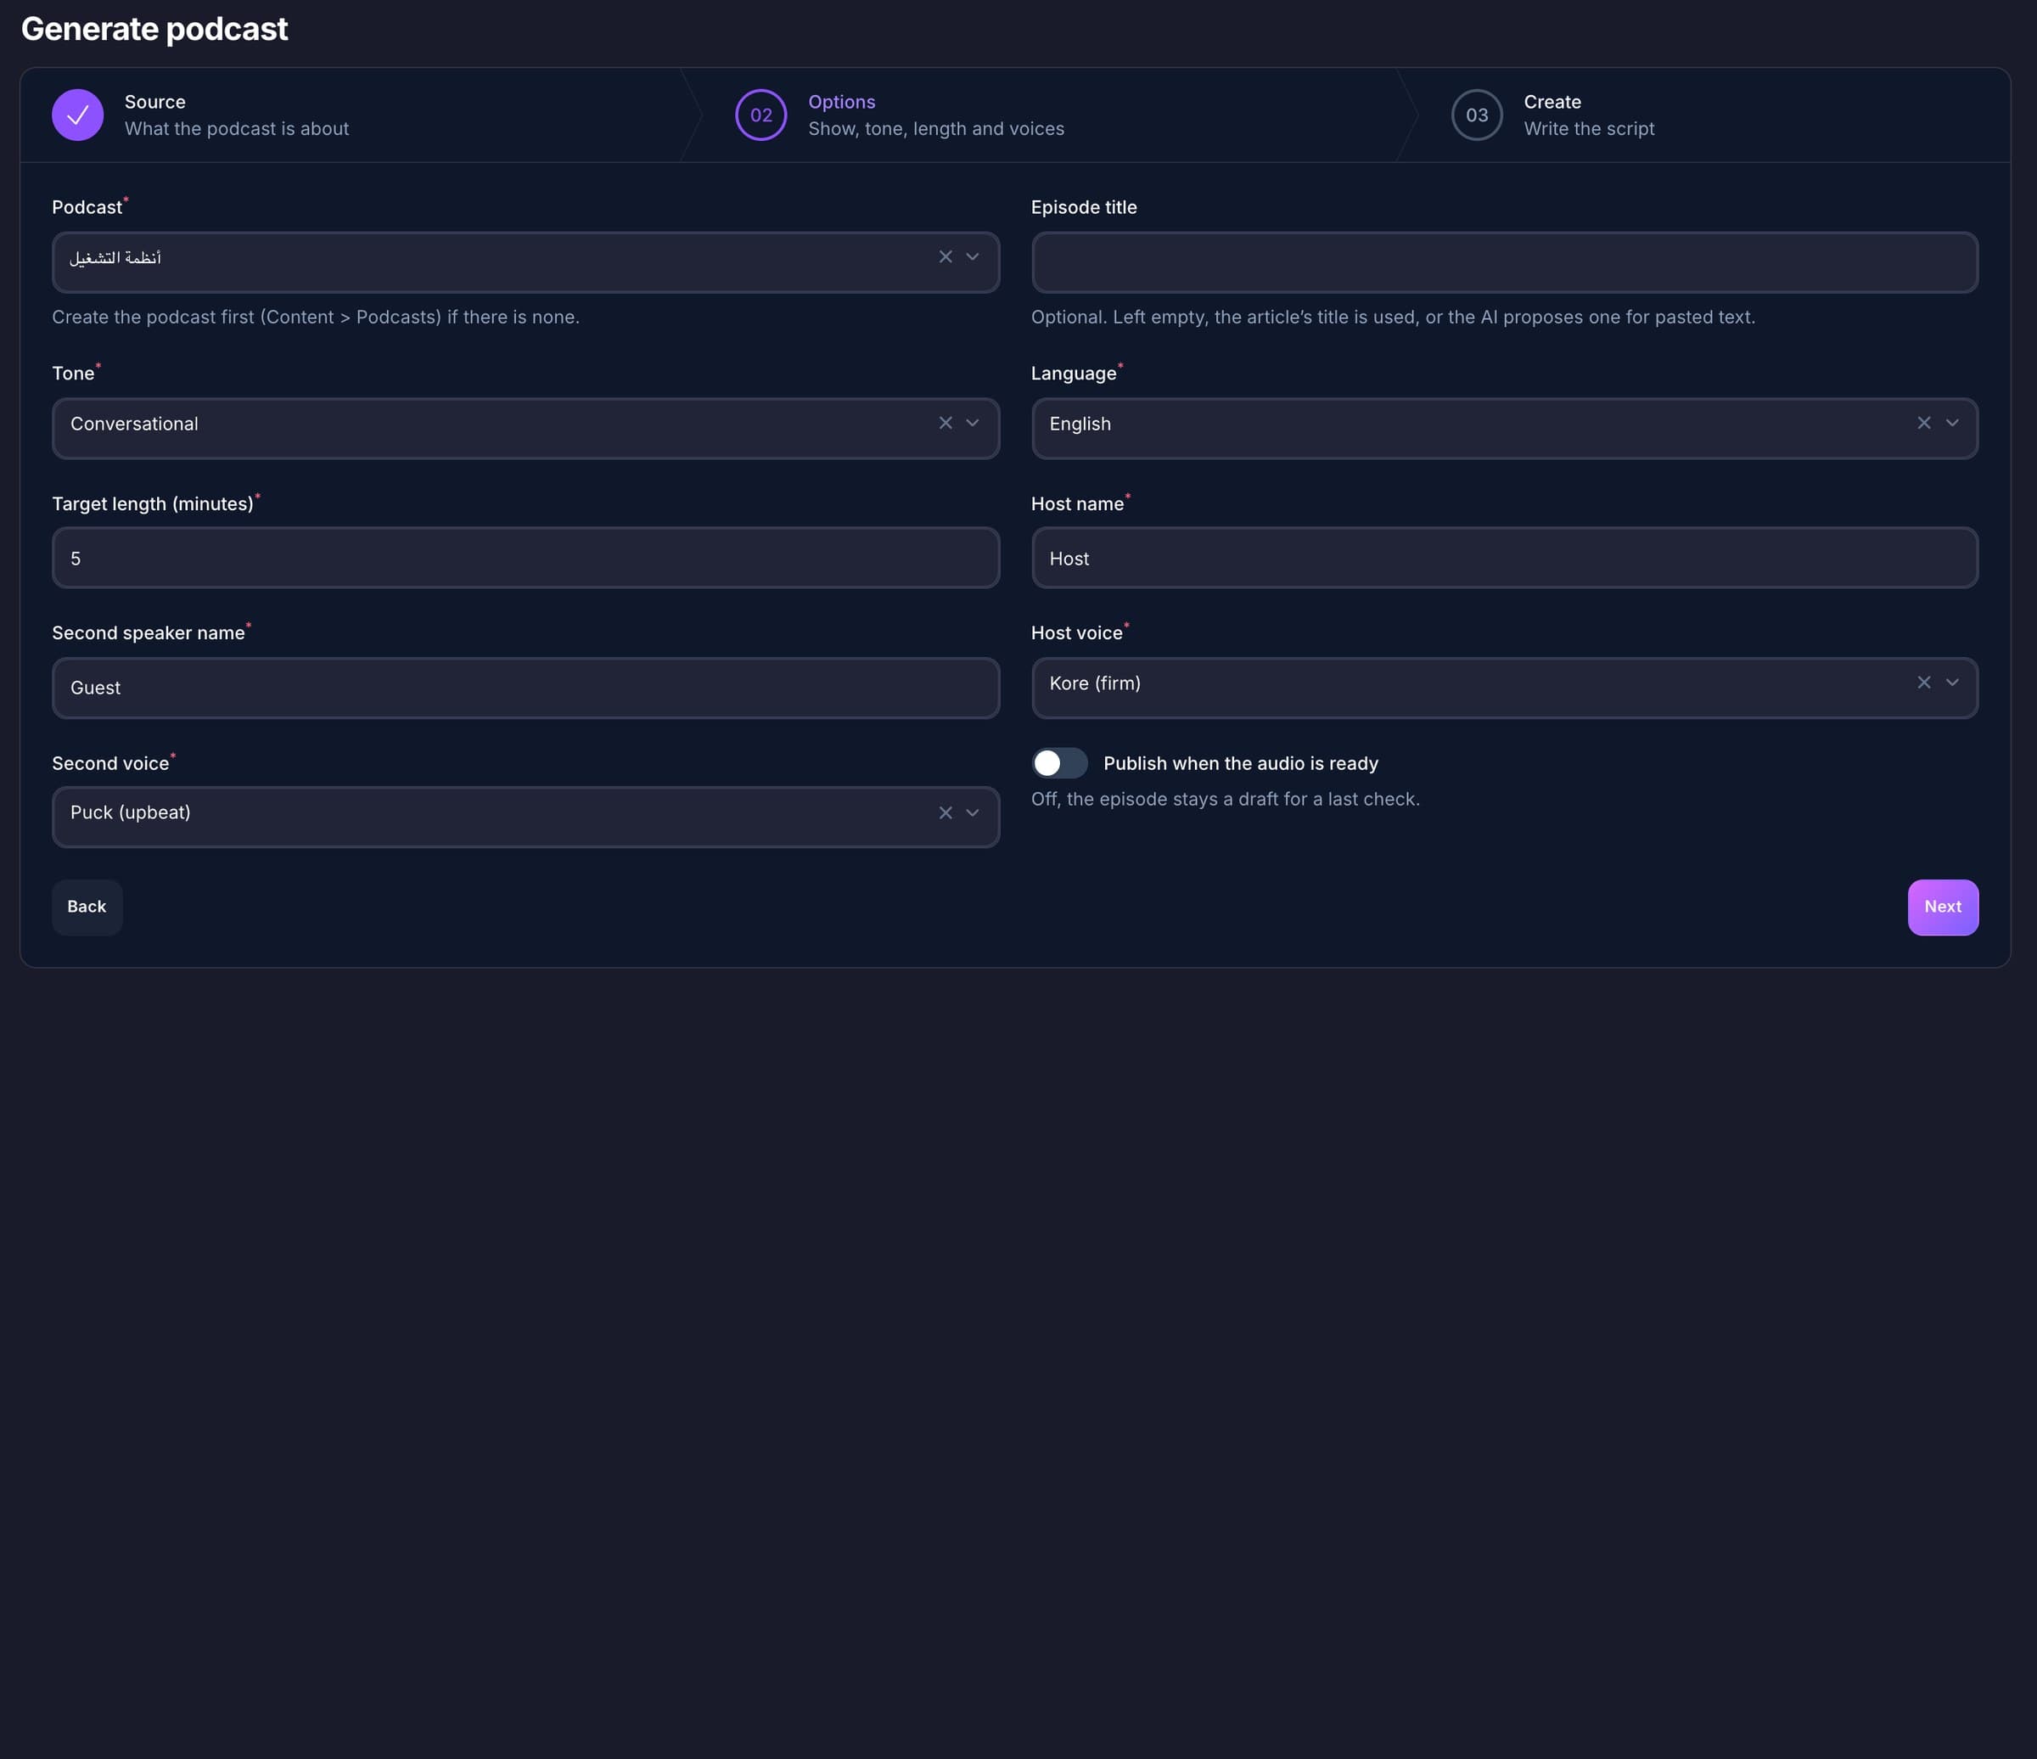Click the Back button

[87, 907]
